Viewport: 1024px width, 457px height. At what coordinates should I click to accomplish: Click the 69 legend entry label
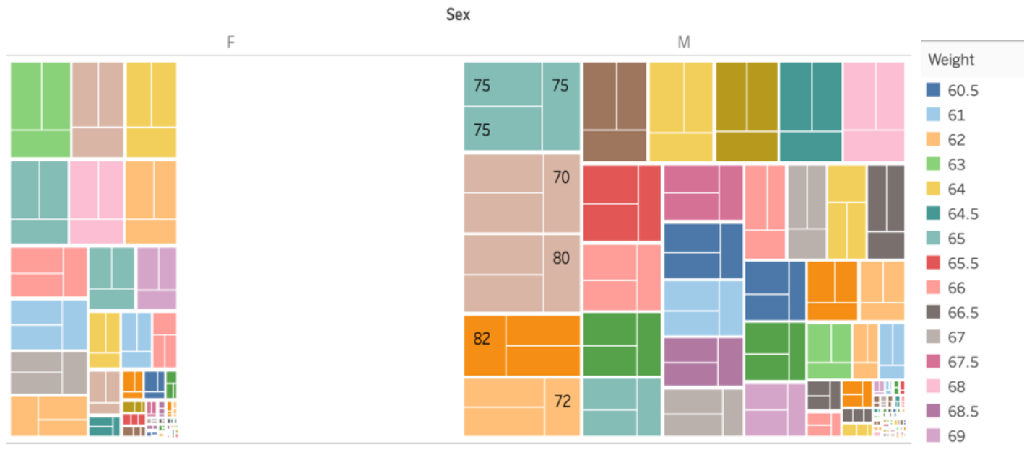(956, 436)
